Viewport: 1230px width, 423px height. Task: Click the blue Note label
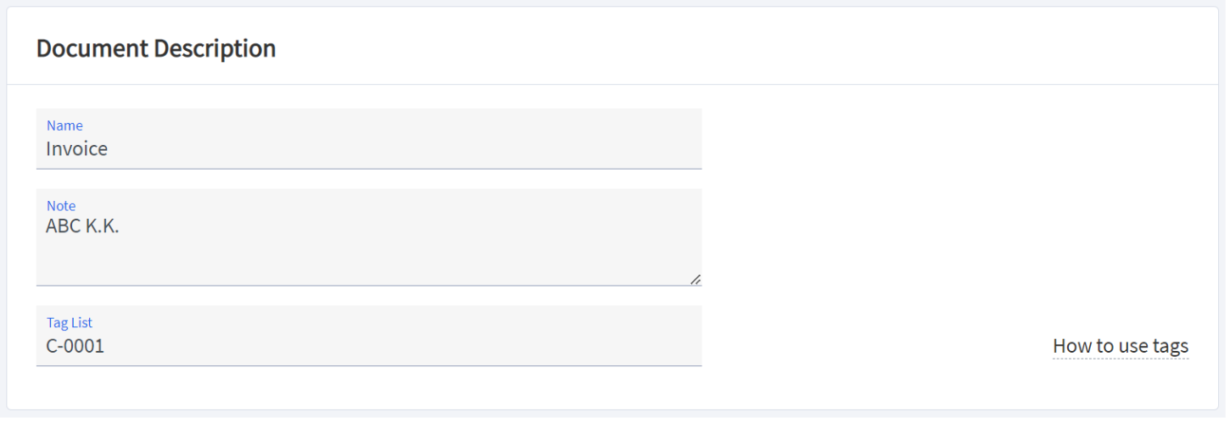(61, 206)
